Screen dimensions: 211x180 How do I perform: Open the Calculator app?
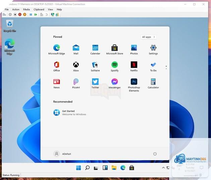point(153,84)
